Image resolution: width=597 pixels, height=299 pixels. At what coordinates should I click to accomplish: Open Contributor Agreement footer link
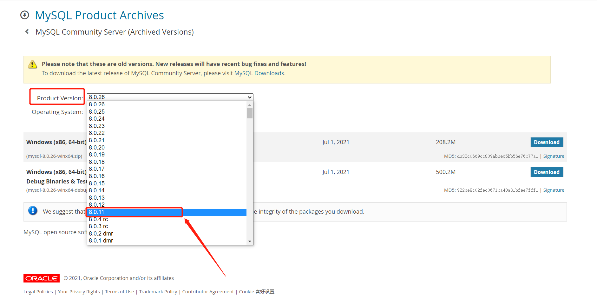(x=208, y=292)
